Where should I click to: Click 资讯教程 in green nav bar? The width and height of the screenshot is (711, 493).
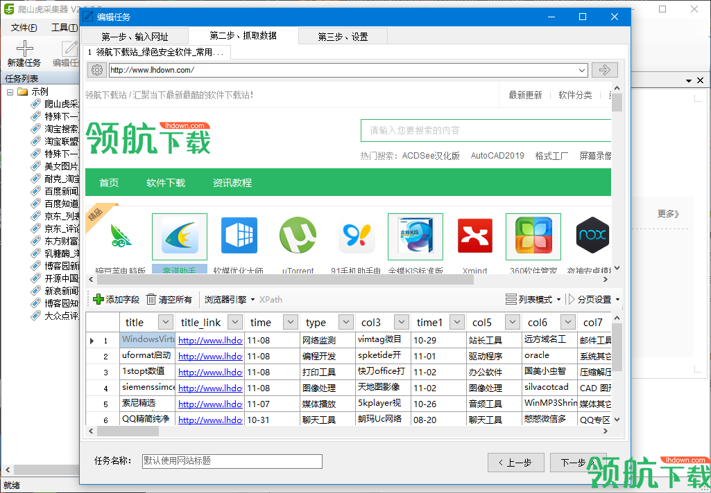pos(232,183)
